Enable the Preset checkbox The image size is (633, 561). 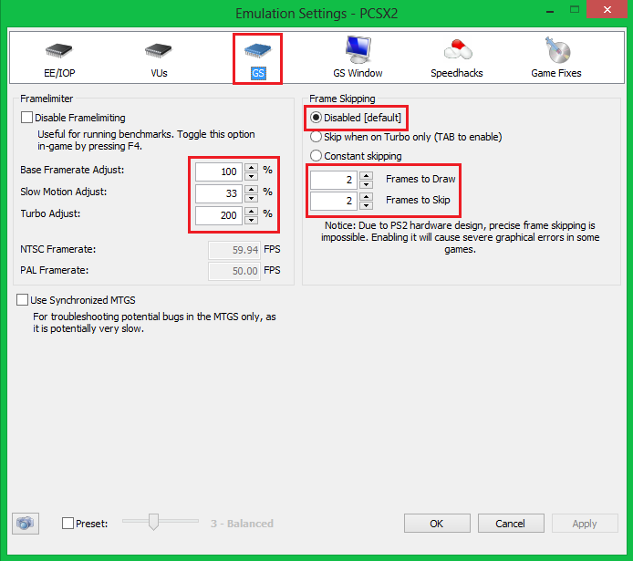67,523
